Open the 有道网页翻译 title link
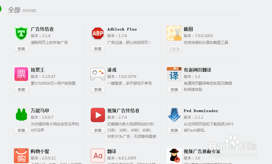The height and width of the screenshot is (164, 272). [x=197, y=70]
